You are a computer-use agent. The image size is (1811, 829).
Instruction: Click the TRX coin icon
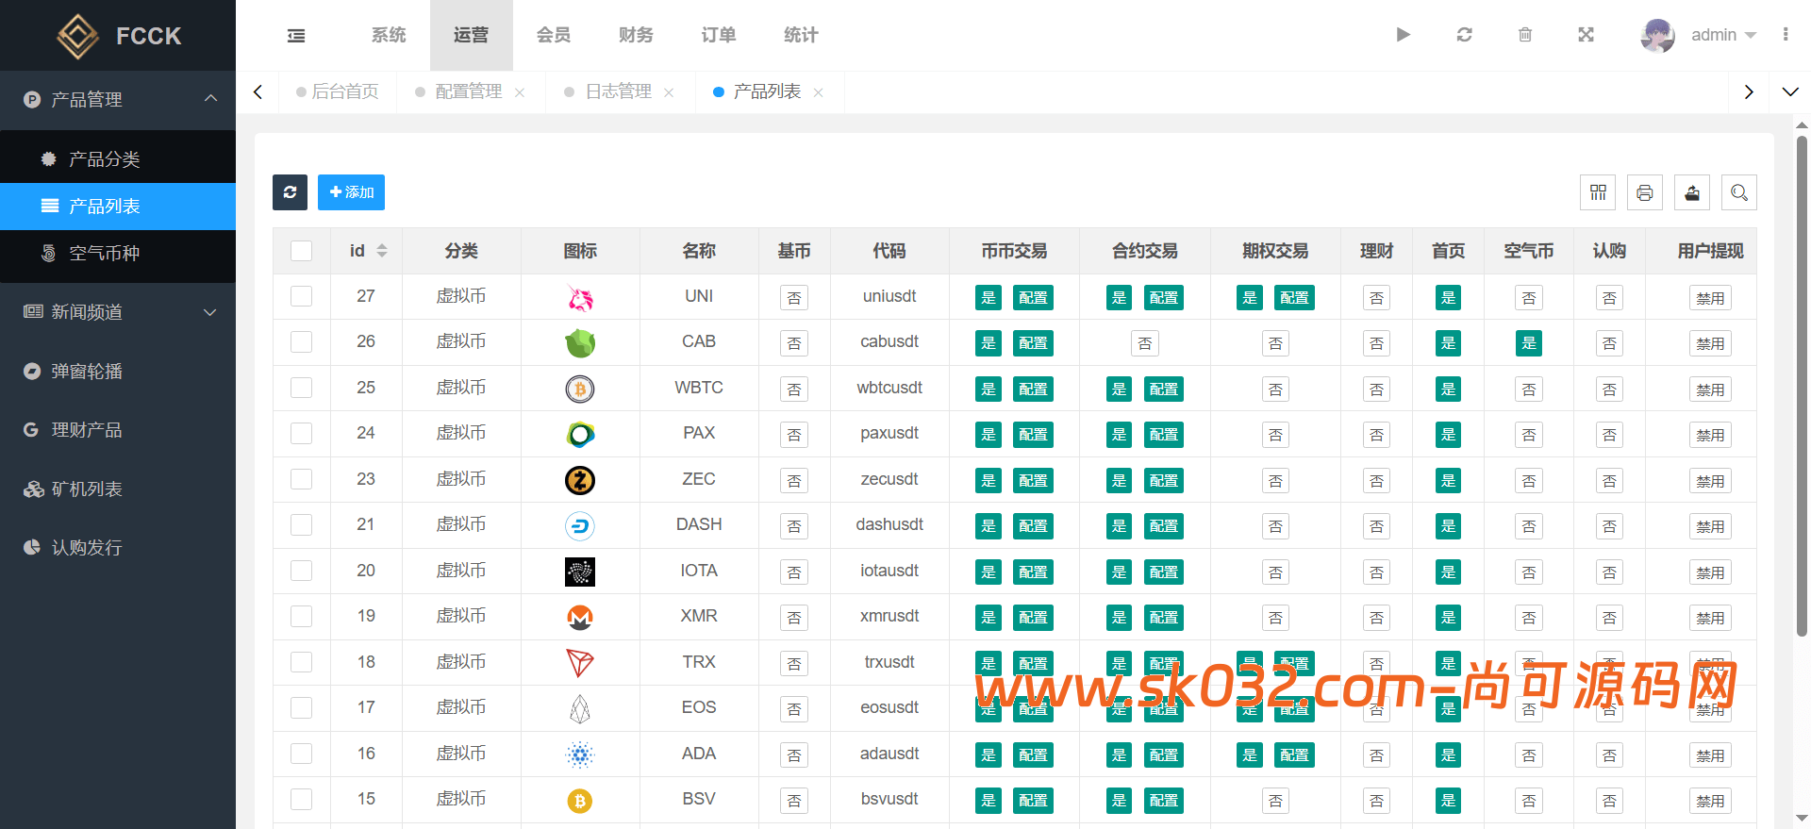580,664
